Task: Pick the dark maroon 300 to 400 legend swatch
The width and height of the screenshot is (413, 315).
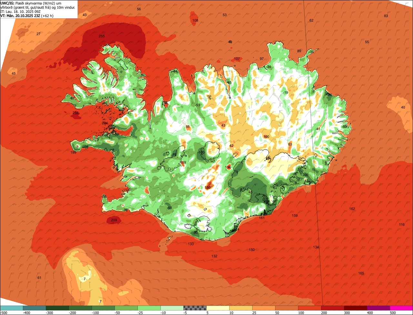Action: 355,308
